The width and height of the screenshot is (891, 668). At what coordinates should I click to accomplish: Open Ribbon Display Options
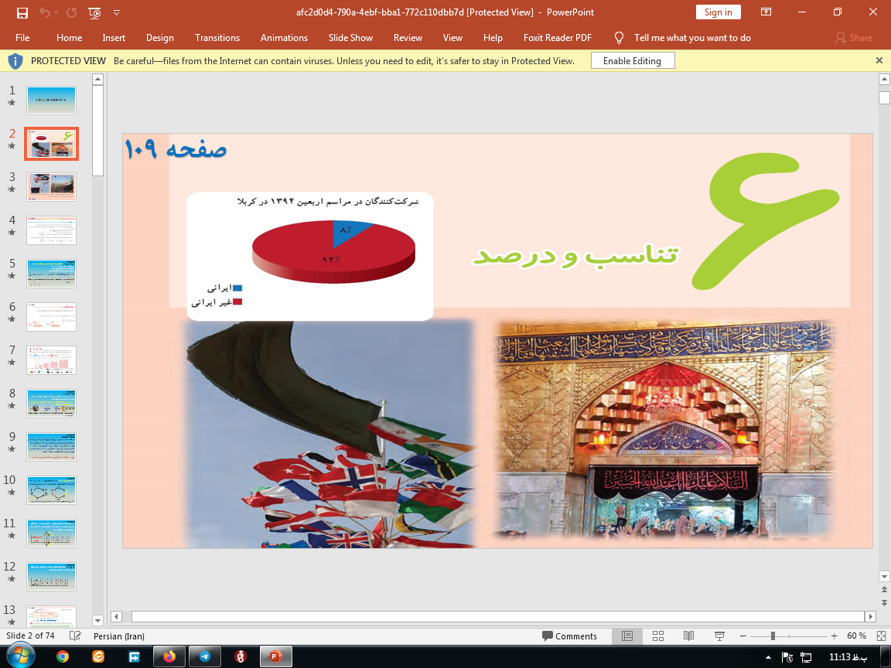pyautogui.click(x=766, y=12)
